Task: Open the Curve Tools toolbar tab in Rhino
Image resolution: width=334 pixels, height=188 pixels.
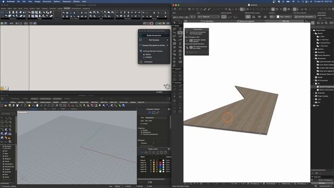Action: pos(74,102)
